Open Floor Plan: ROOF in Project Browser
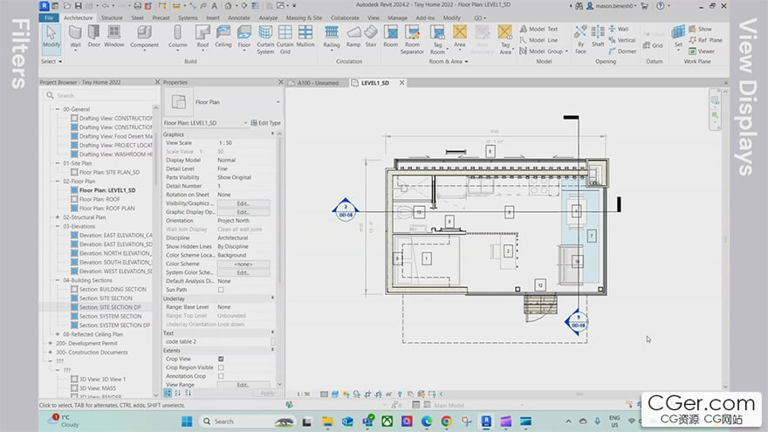This screenshot has height=432, width=768. click(99, 199)
